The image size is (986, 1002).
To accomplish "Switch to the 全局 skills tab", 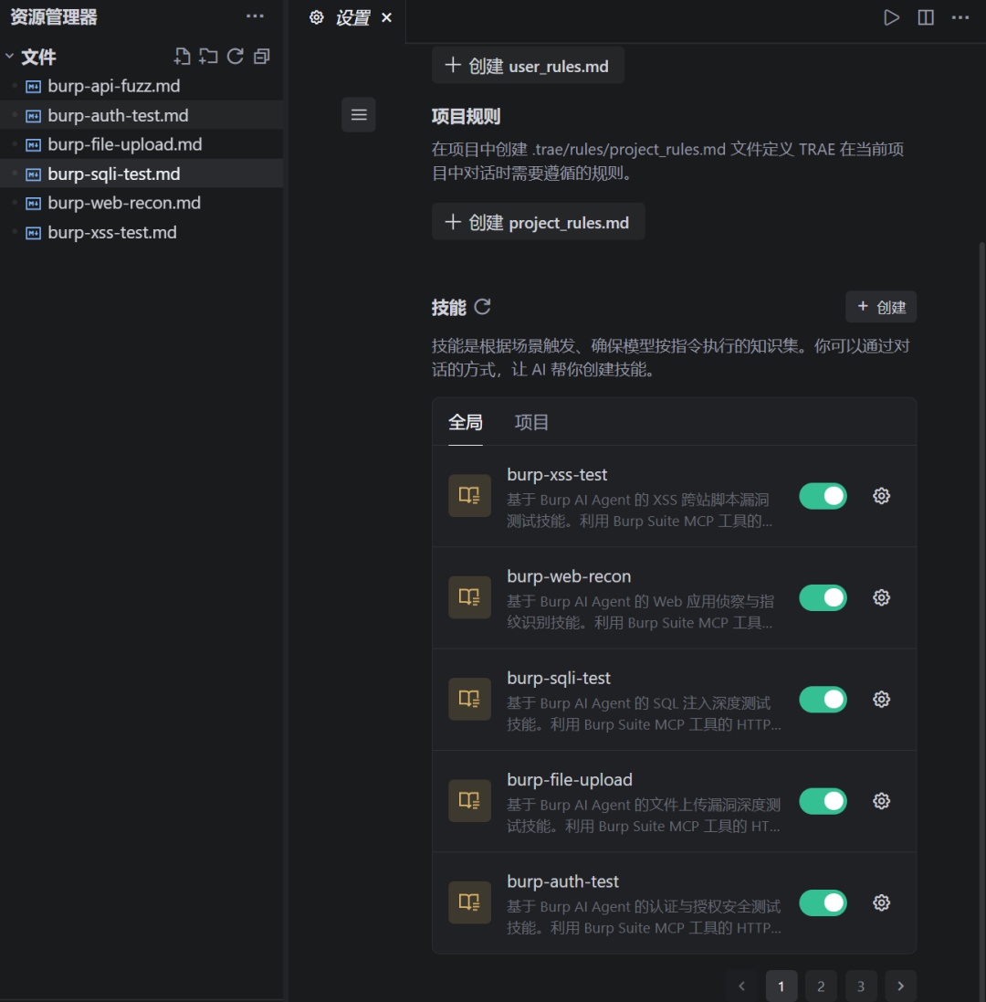I will point(466,422).
